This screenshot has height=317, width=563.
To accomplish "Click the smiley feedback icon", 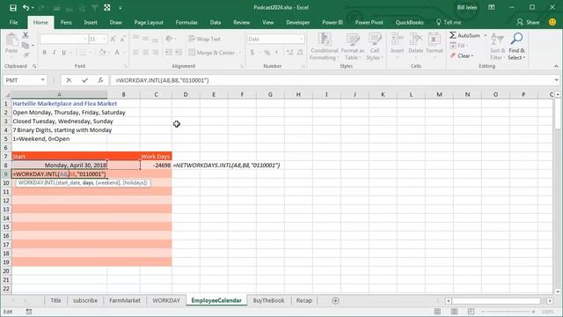I will click(x=552, y=22).
